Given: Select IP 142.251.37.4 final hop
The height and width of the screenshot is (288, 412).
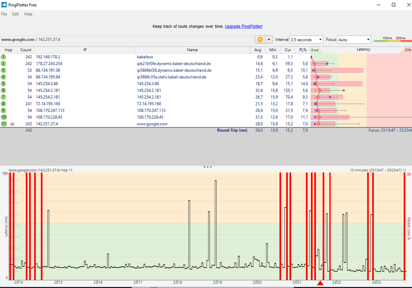Looking at the screenshot, I should 47,124.
